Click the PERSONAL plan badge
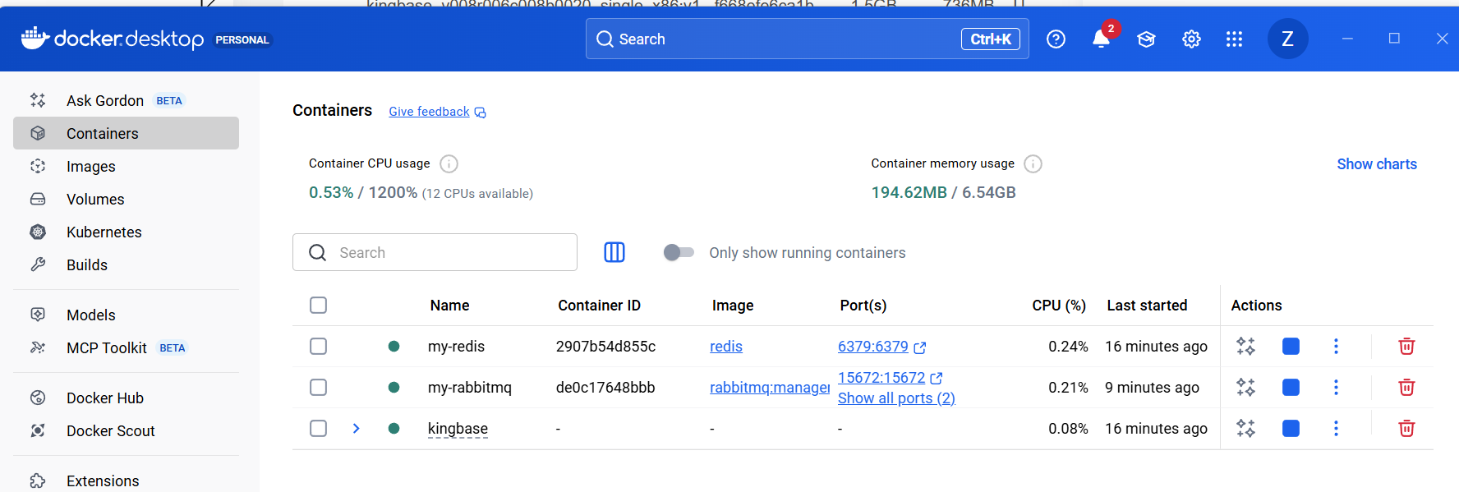 click(242, 39)
